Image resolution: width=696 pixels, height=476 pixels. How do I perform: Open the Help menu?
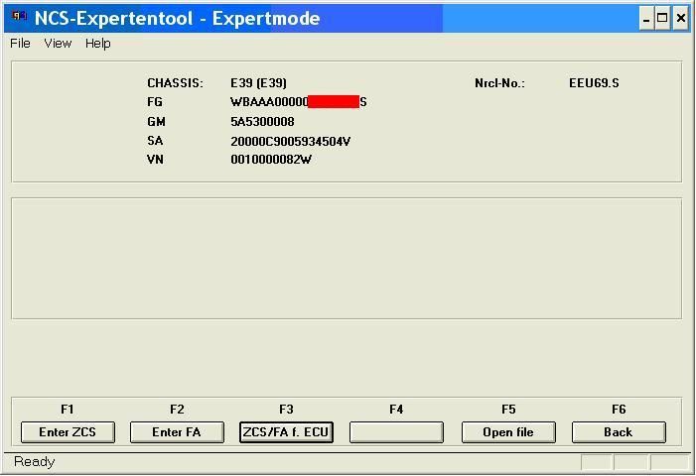(98, 44)
